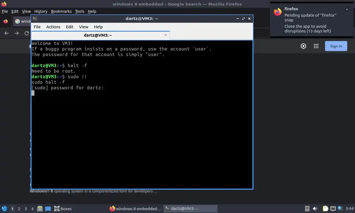Open the terminal's Edit menu

click(70, 27)
